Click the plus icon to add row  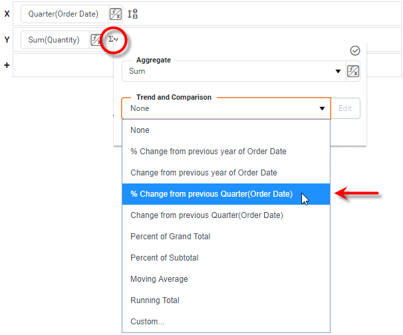pyautogui.click(x=7, y=66)
